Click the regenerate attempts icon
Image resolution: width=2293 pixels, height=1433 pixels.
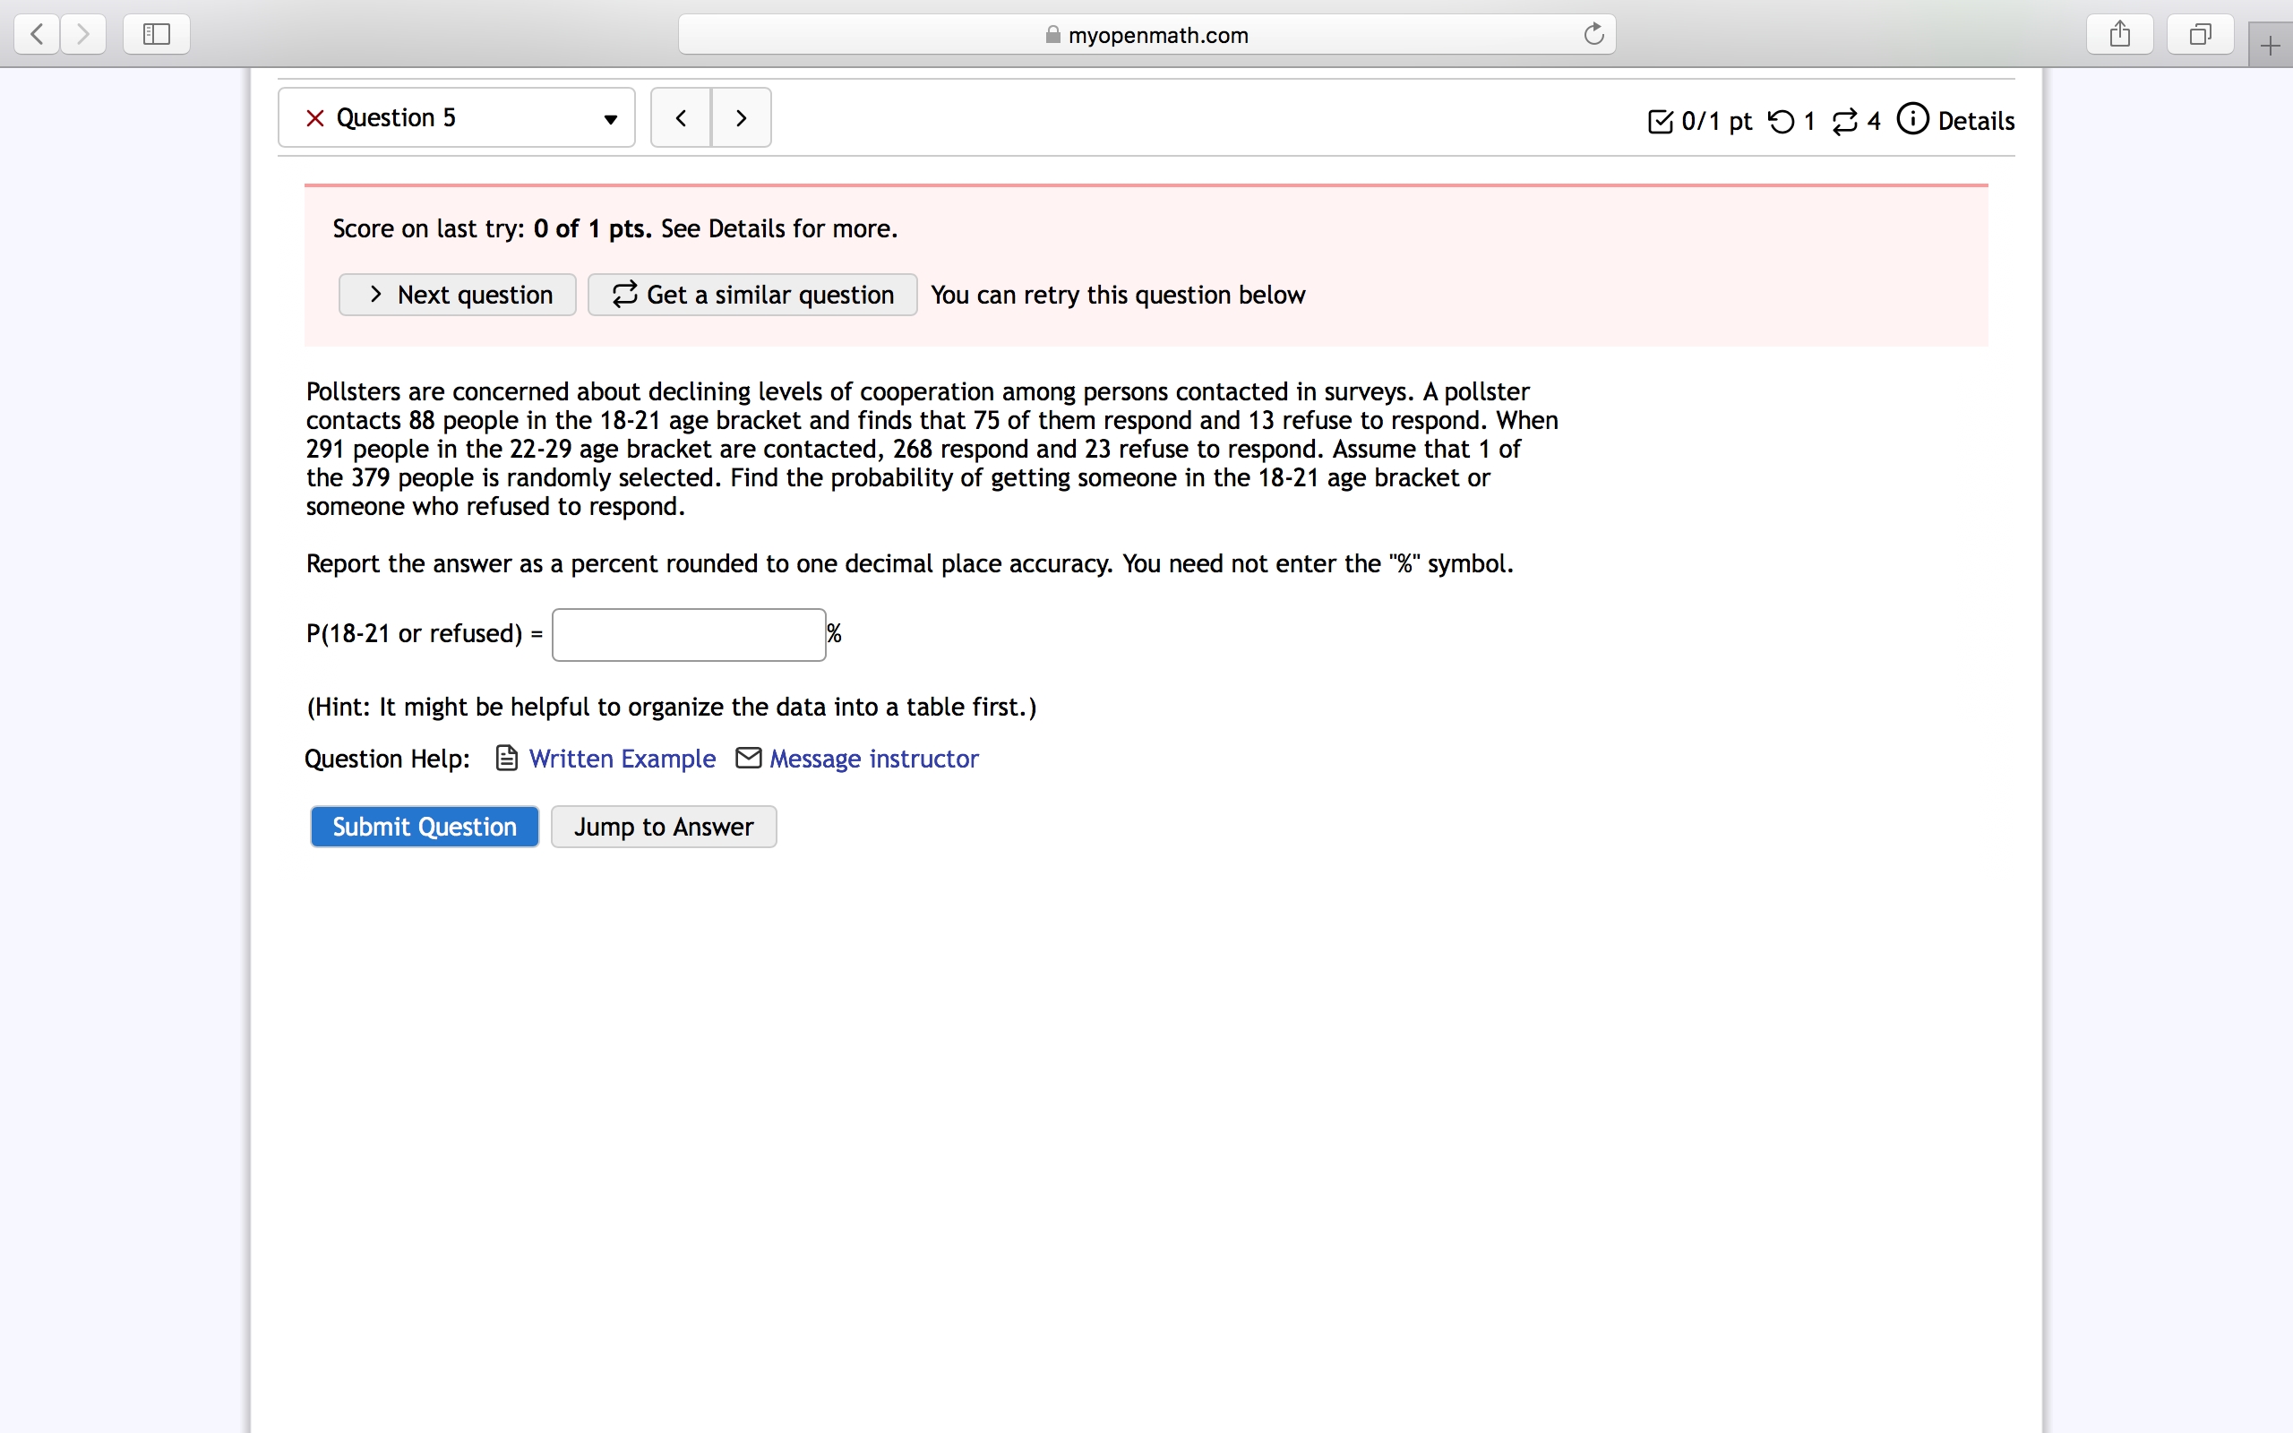(1845, 121)
